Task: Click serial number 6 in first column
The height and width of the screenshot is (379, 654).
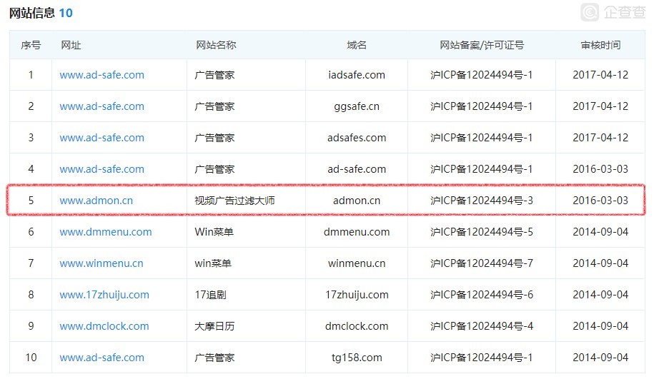Action: (31, 232)
